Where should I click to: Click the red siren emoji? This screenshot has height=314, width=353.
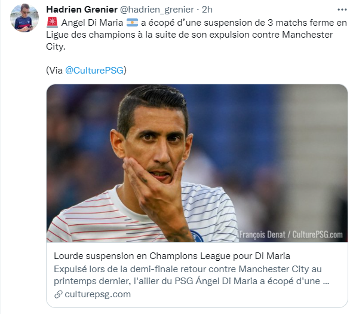52,23
